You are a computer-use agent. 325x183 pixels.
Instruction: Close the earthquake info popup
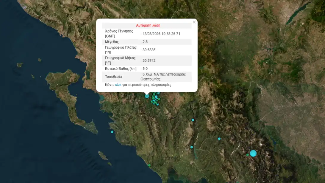pyautogui.click(x=194, y=22)
